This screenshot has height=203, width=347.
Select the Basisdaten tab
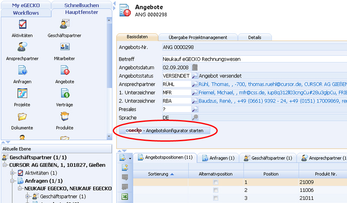(137, 37)
